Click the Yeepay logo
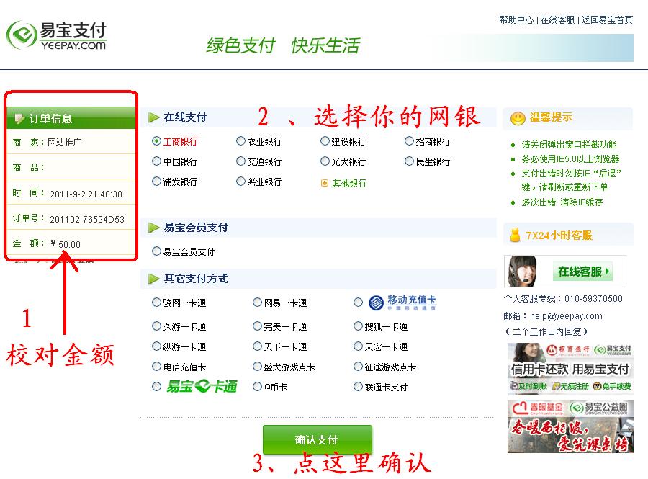This screenshot has height=479, width=648. (x=57, y=35)
